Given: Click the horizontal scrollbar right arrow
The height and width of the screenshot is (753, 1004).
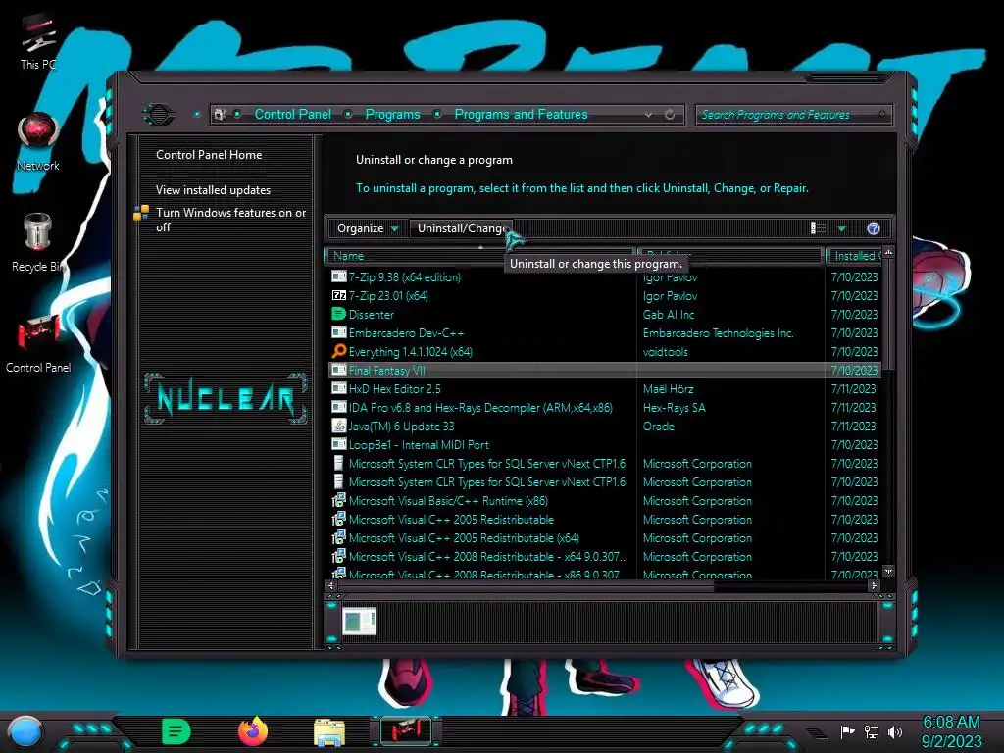Looking at the screenshot, I should pyautogui.click(x=874, y=585).
